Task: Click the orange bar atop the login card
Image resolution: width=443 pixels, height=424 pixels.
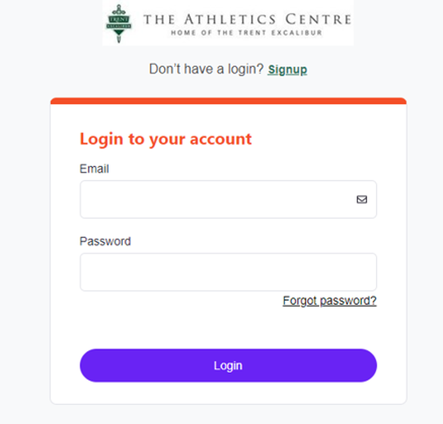Action: [228, 101]
